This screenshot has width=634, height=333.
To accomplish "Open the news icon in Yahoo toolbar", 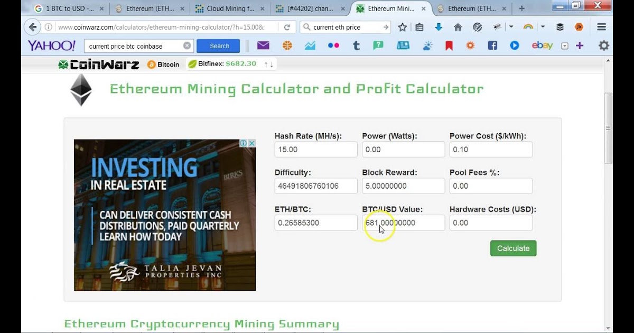I will pyautogui.click(x=403, y=45).
